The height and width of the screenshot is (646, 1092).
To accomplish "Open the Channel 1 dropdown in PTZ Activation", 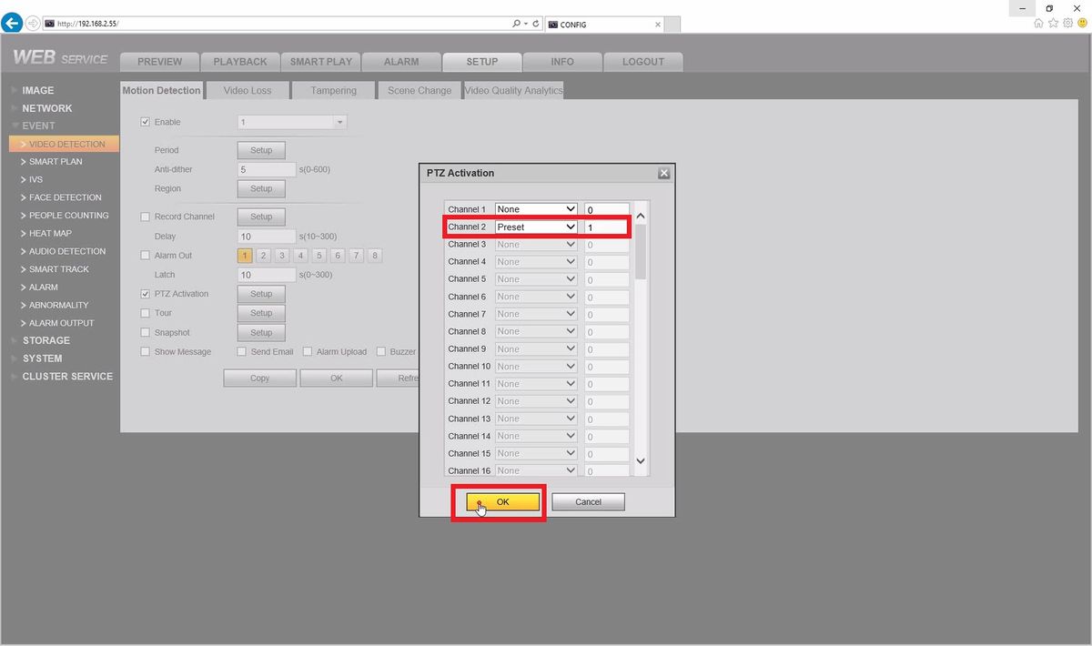I will click(x=536, y=208).
